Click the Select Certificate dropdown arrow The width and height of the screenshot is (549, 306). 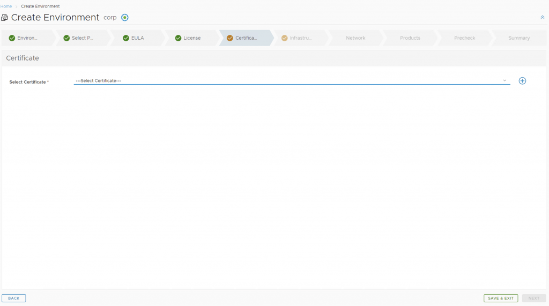click(x=505, y=81)
